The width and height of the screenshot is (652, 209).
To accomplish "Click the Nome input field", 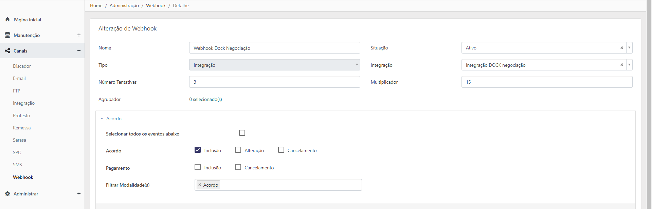I will (x=274, y=48).
